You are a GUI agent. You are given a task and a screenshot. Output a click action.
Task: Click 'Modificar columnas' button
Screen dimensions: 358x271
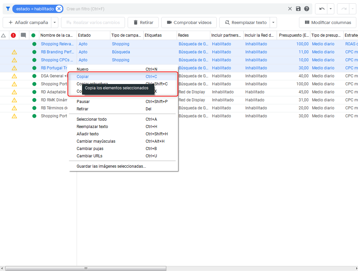tap(328, 23)
